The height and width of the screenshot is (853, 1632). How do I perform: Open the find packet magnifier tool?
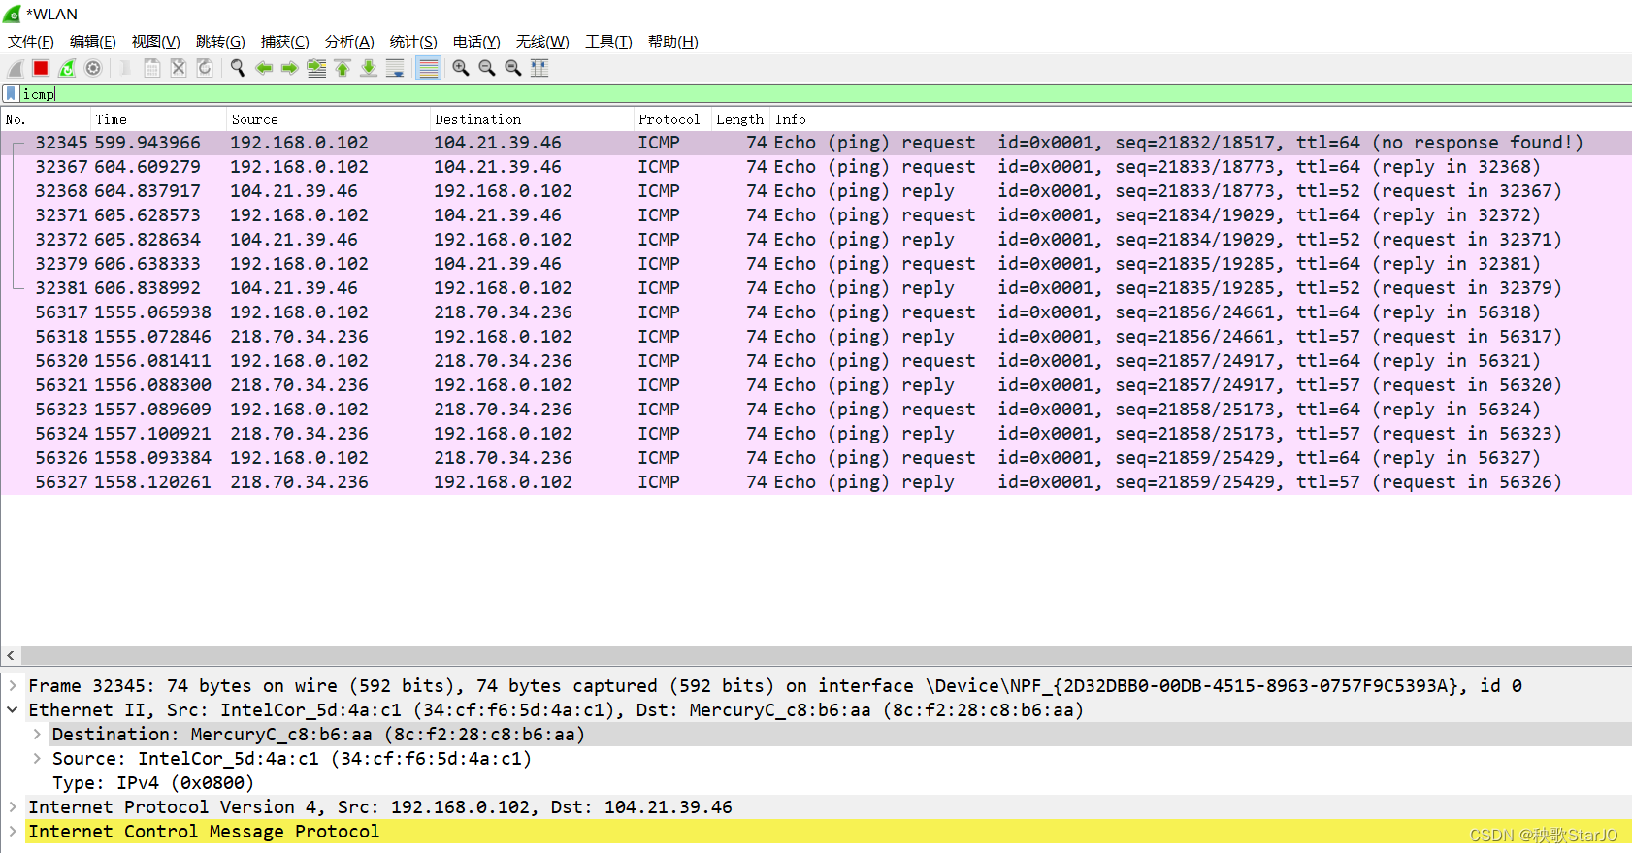click(x=237, y=68)
